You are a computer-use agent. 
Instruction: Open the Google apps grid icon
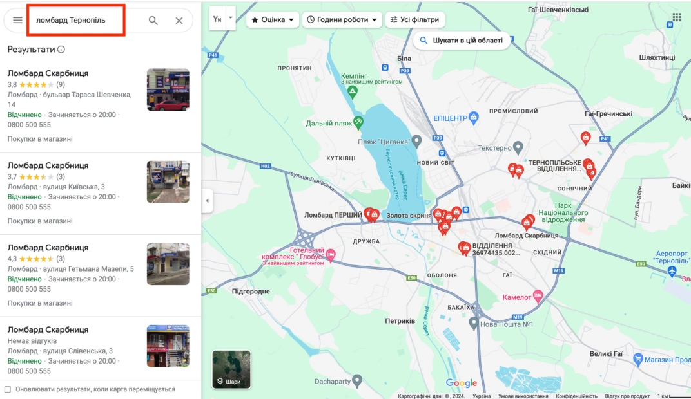[x=677, y=17]
